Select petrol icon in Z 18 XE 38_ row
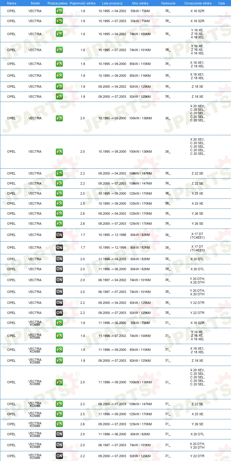231x461 pixels. coord(59,97)
